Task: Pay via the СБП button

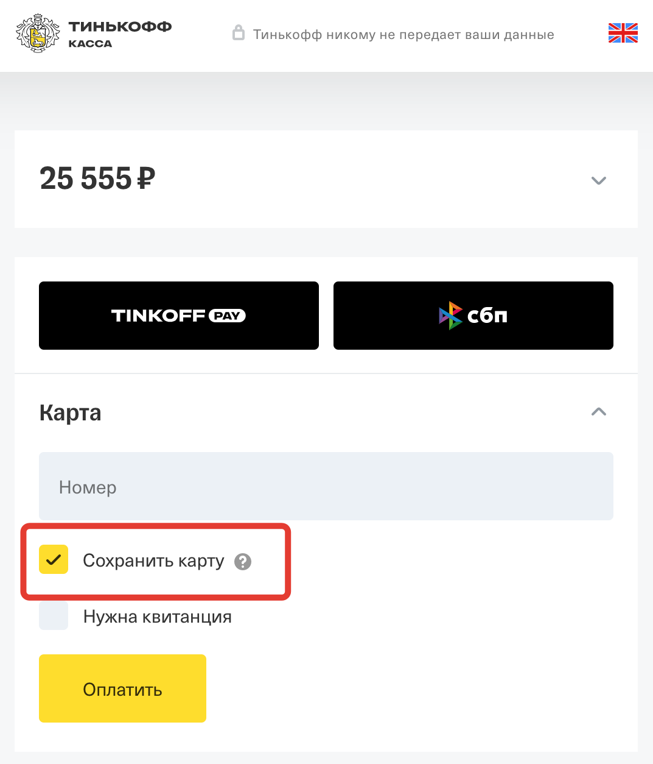Action: (473, 316)
